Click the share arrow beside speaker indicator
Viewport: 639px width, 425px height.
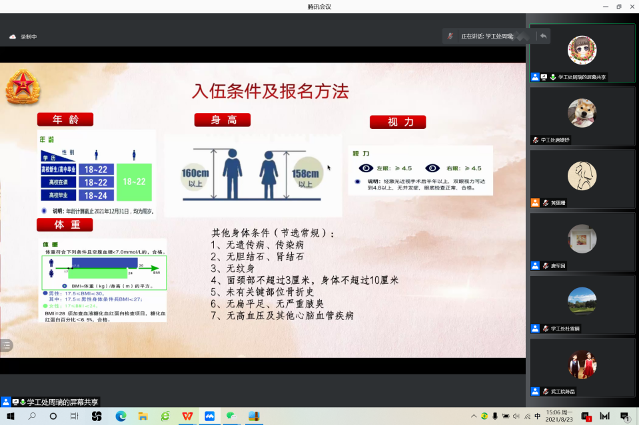[x=544, y=36]
